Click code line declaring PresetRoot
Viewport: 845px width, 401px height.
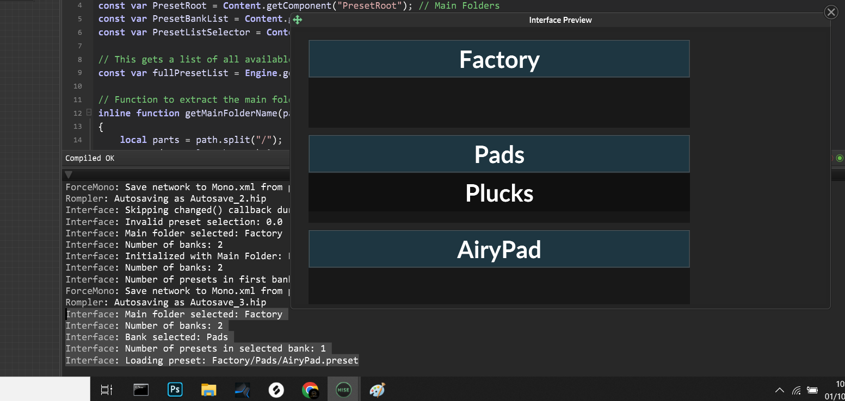(299, 5)
